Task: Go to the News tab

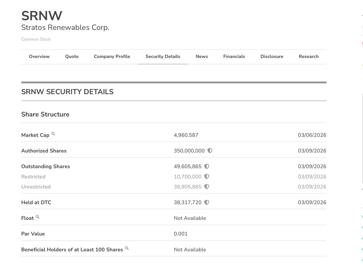Action: click(202, 57)
